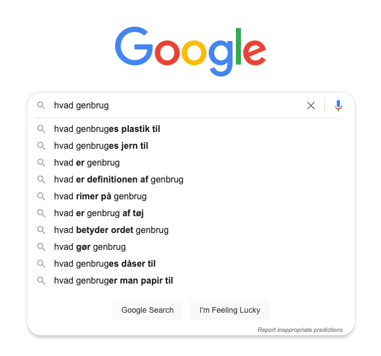Clear the search box with X icon
The width and height of the screenshot is (381, 356).
[311, 106]
